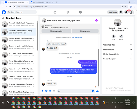Go to Home feed icon

point(55,12)
